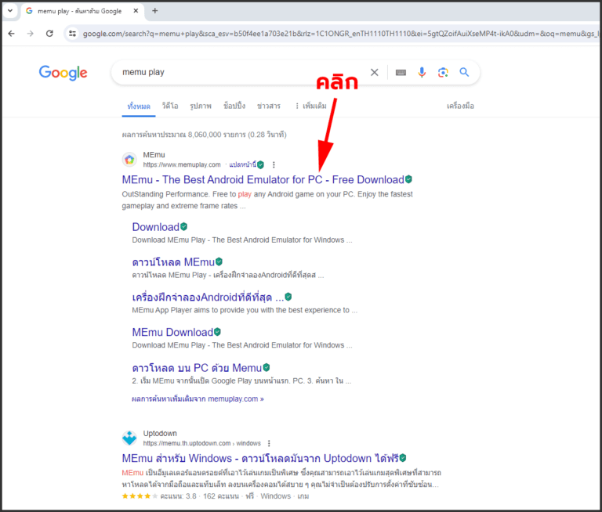Click the on-screen keyboard icon in search box

(x=401, y=72)
